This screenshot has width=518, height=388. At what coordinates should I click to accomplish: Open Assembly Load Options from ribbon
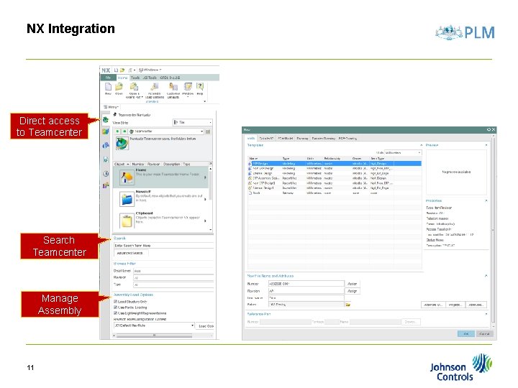154,87
